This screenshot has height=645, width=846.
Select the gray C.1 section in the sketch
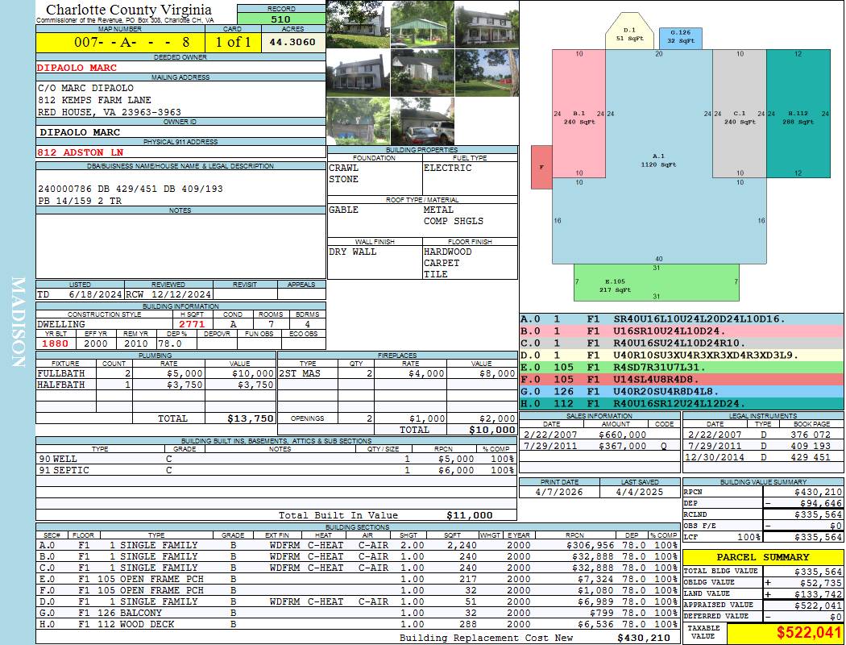pos(739,114)
